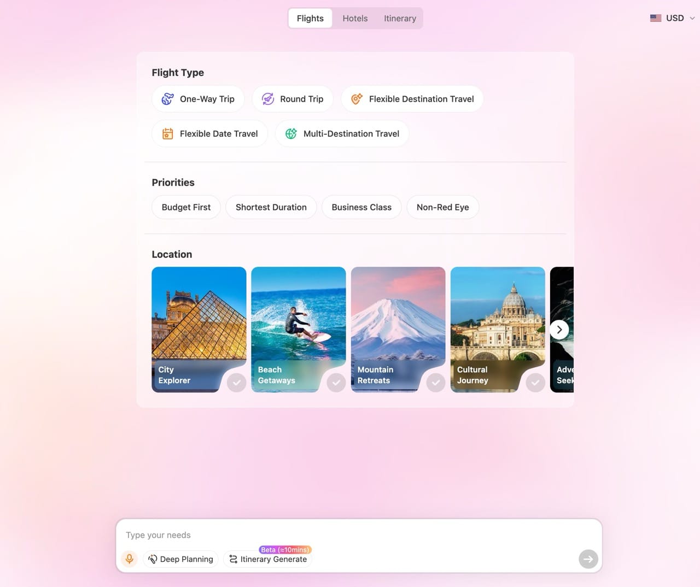Screen dimensions: 700x587
Task: Toggle the checkmark on Mountain Retreats
Action: click(x=436, y=383)
